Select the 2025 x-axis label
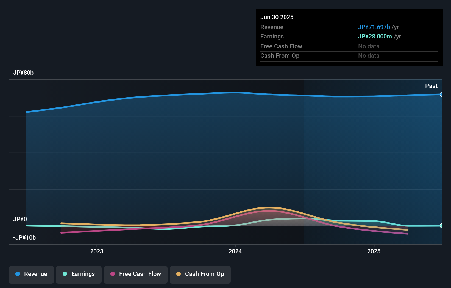The width and height of the screenshot is (451, 288). pyautogui.click(x=374, y=251)
